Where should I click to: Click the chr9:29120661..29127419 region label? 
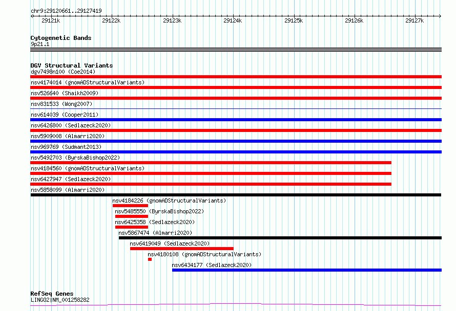click(x=66, y=11)
